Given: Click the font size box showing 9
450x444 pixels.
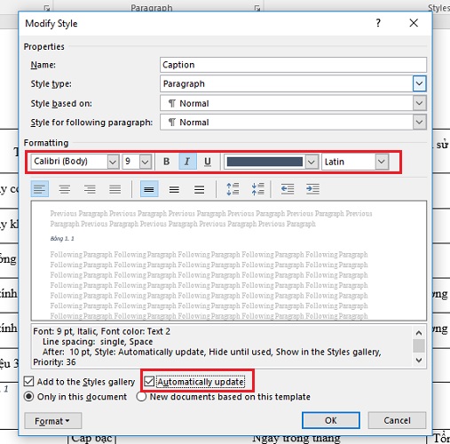Looking at the screenshot, I should [131, 162].
